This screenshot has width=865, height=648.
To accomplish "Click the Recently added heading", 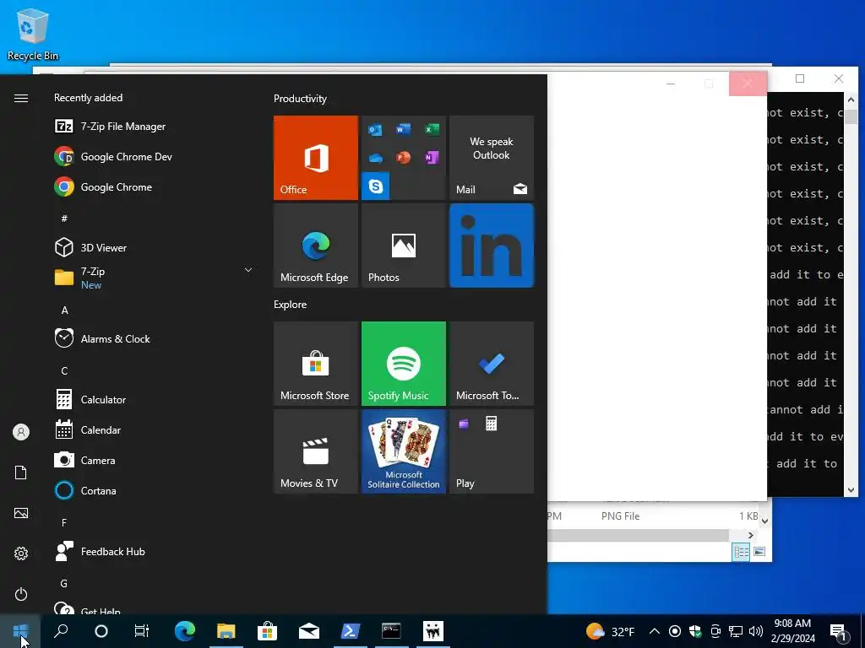I will 88,98.
